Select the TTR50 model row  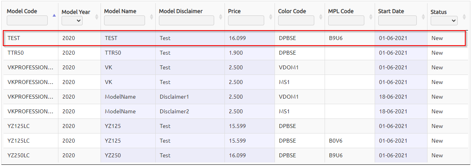point(234,53)
